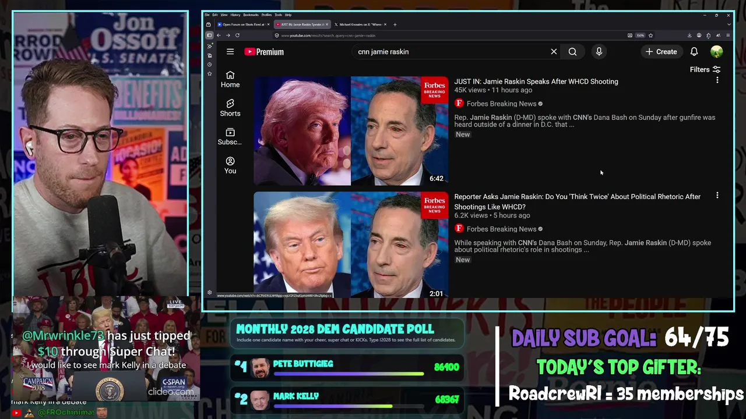The image size is (746, 419).
Task: Open options menu for Raskin WHCD Shooting video
Action: [x=717, y=80]
